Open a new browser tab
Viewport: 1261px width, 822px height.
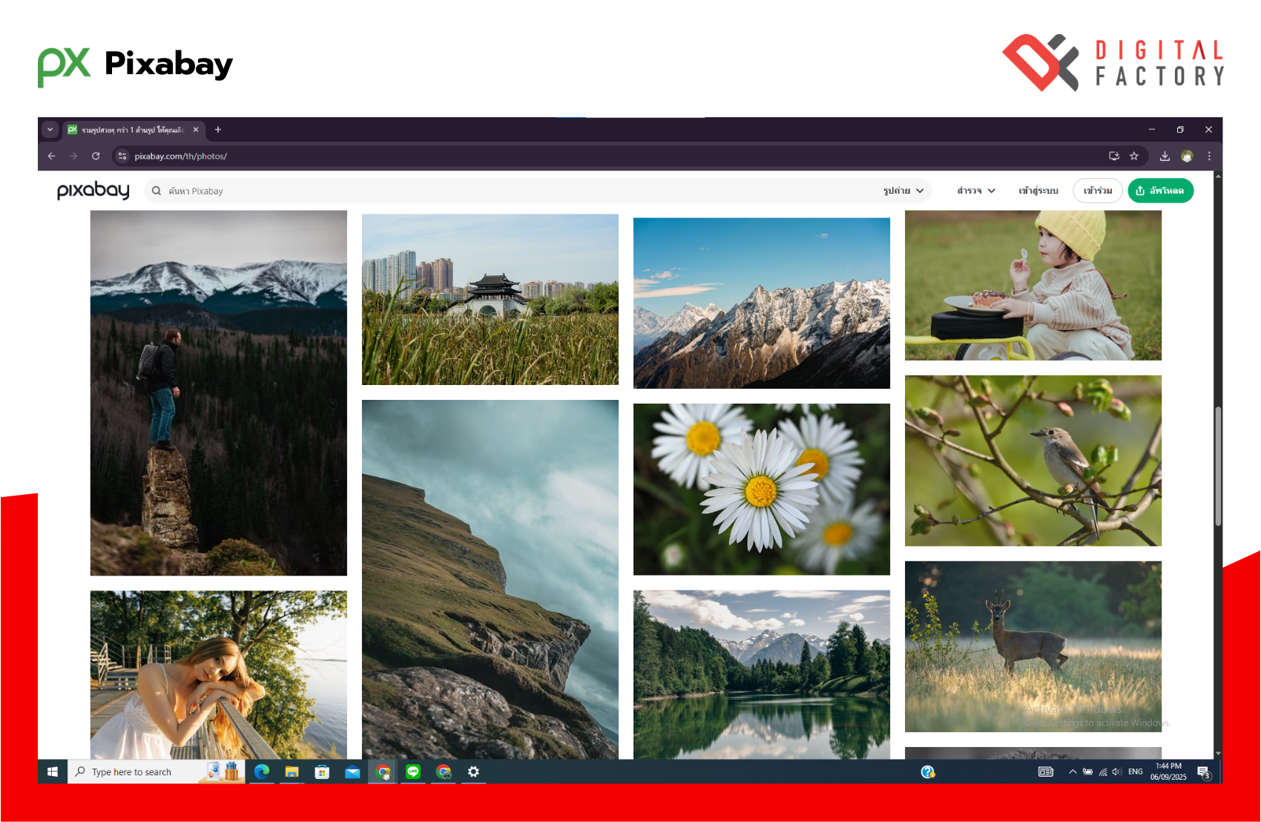pyautogui.click(x=218, y=130)
